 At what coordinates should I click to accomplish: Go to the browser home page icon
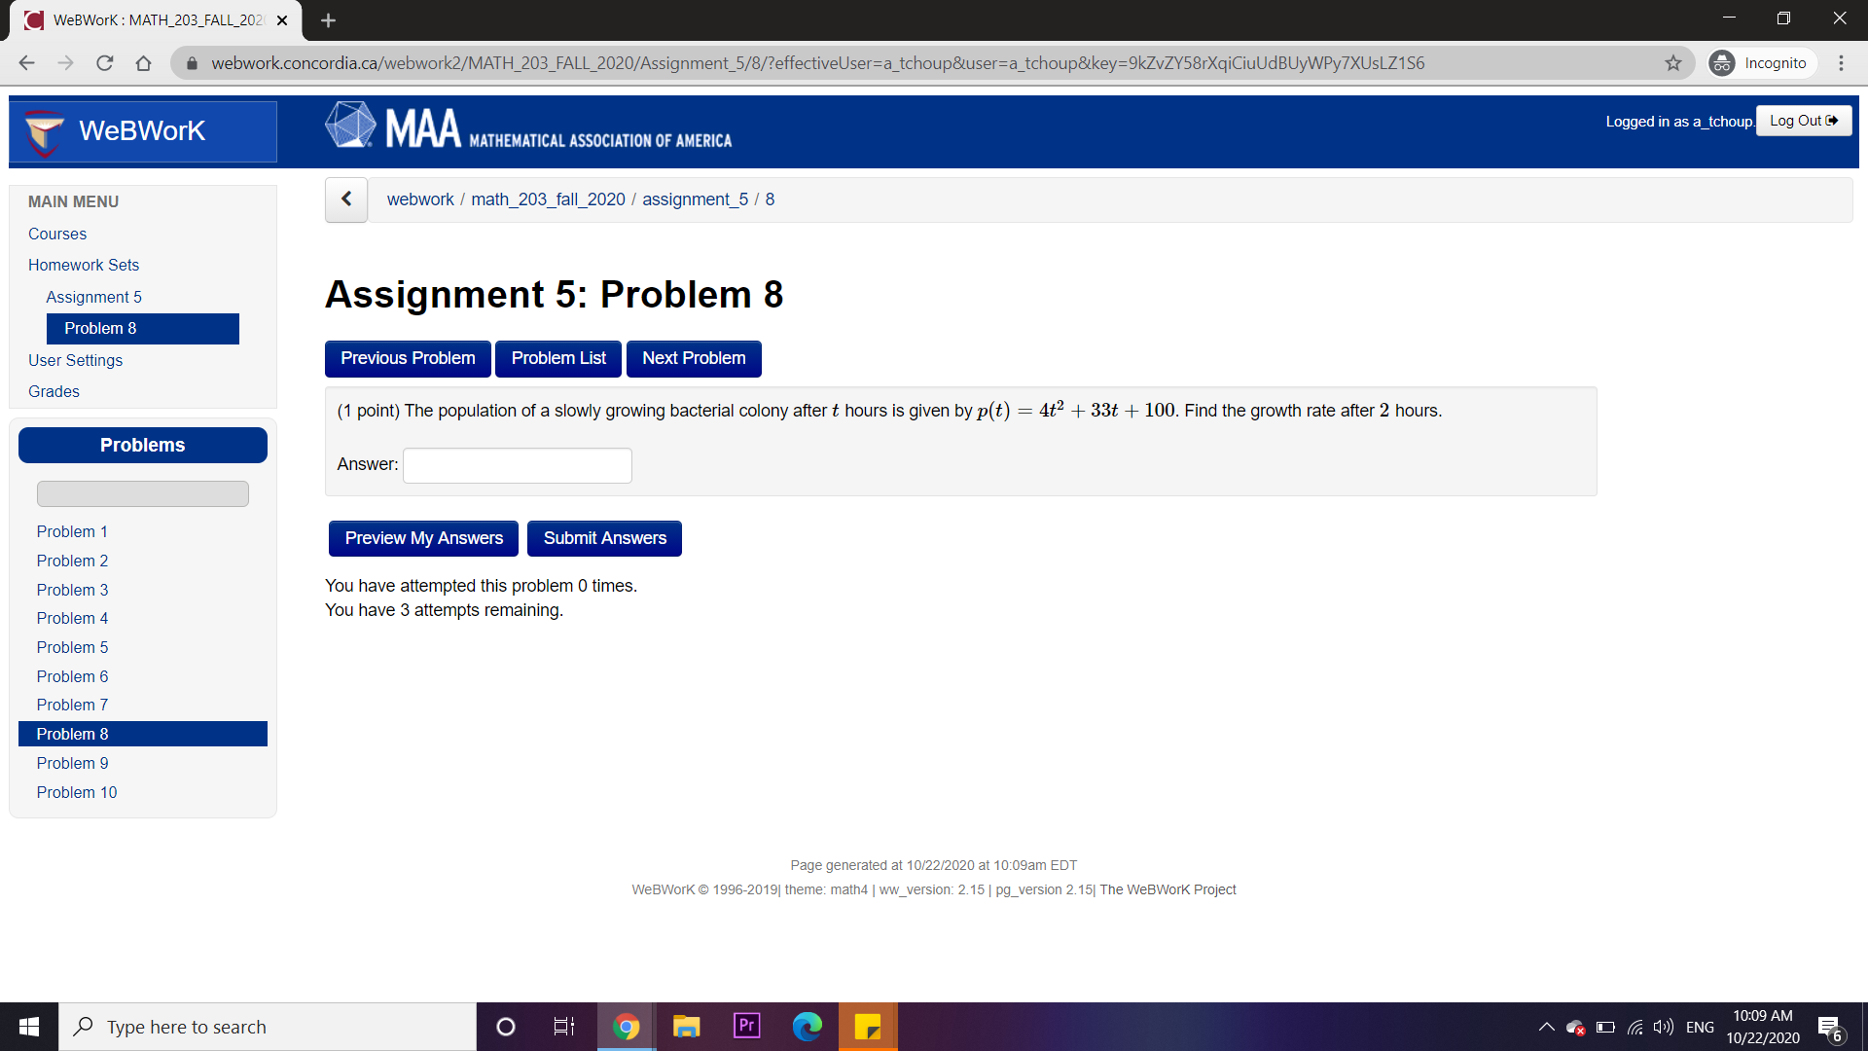[x=143, y=63]
